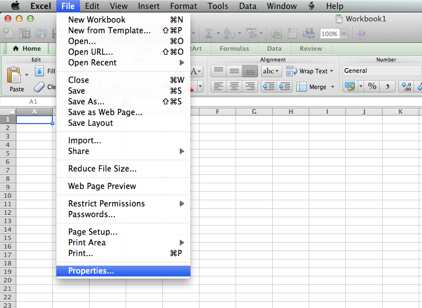Click the Fill down-arrow icon

pos(39,71)
